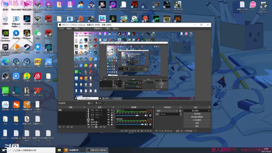Move selected scene down in scenes list
Screen dimensions: 272x153
pyautogui.click(x=72, y=127)
